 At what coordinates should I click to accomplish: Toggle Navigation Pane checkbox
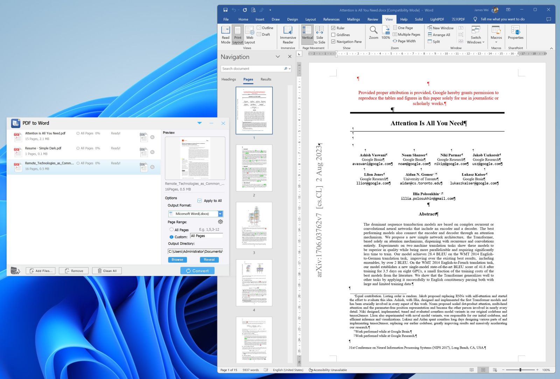tap(333, 41)
